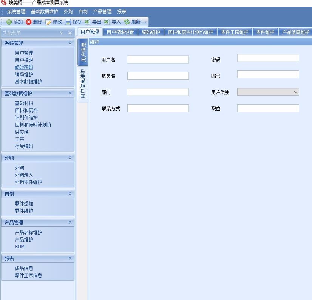Click the 保存 (save) floppy icon
The image size is (312, 300).
pos(68,22)
